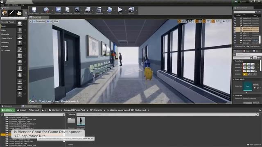Toggle rotation snapping in viewport toolbar

coord(204,21)
